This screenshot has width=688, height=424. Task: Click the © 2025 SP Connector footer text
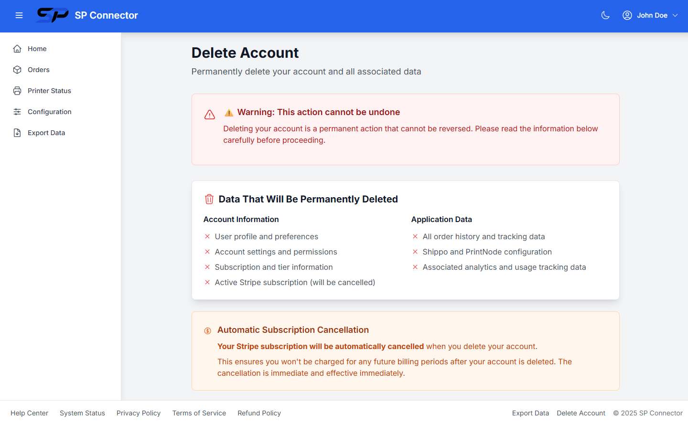pyautogui.click(x=648, y=413)
